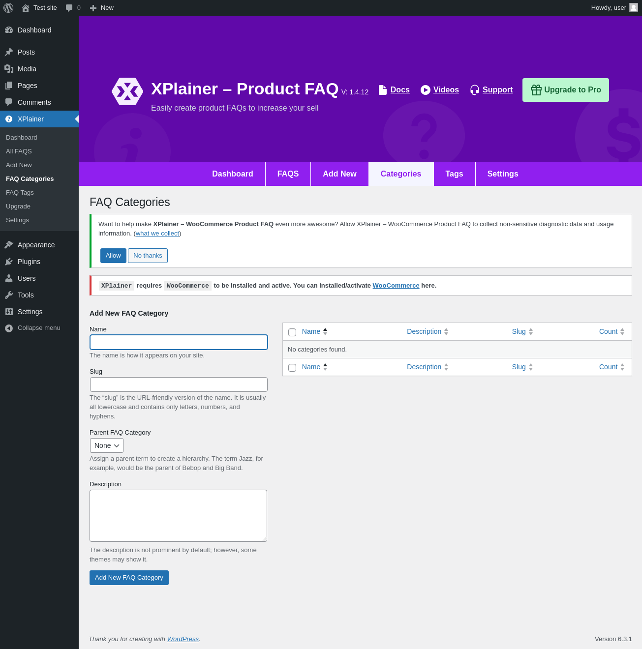Switch to the FAQS tab
The image size is (642, 649).
288,174
